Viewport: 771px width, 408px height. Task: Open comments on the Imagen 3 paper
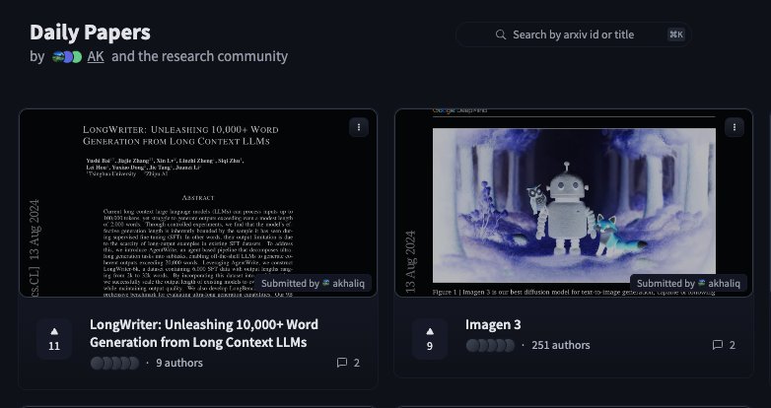point(724,345)
